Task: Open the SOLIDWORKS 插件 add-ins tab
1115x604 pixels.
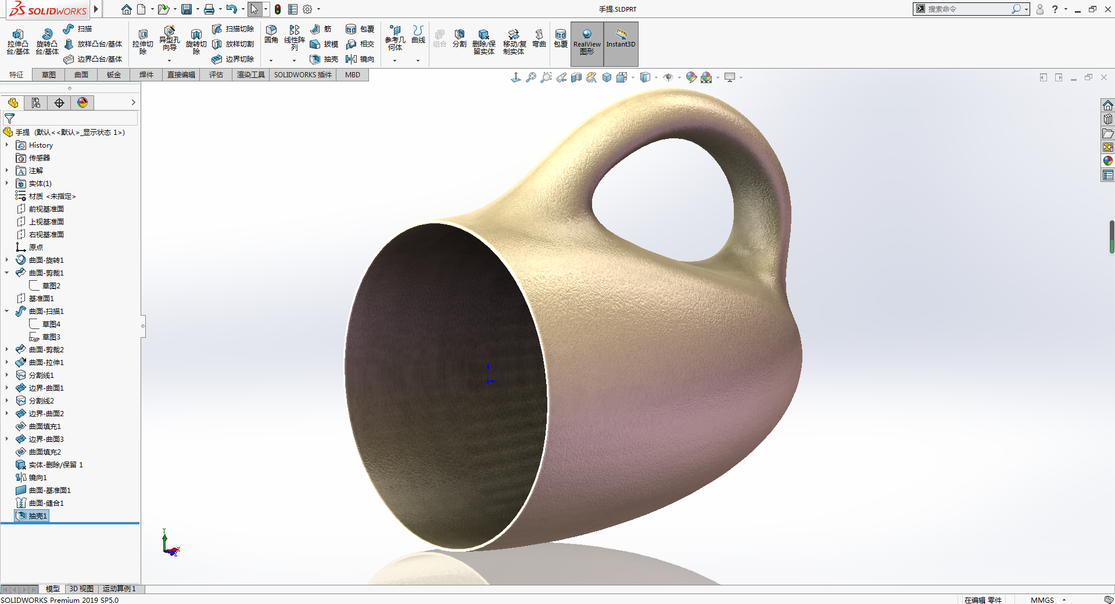Action: point(303,74)
